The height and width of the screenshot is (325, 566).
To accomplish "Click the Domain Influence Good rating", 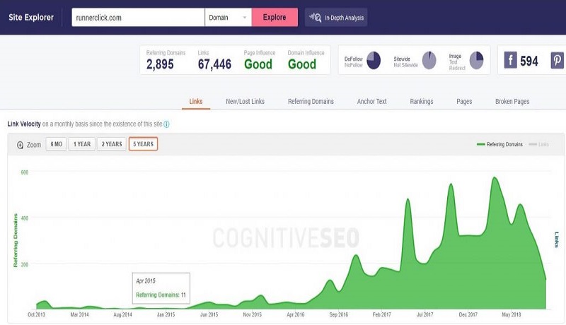I will [302, 64].
